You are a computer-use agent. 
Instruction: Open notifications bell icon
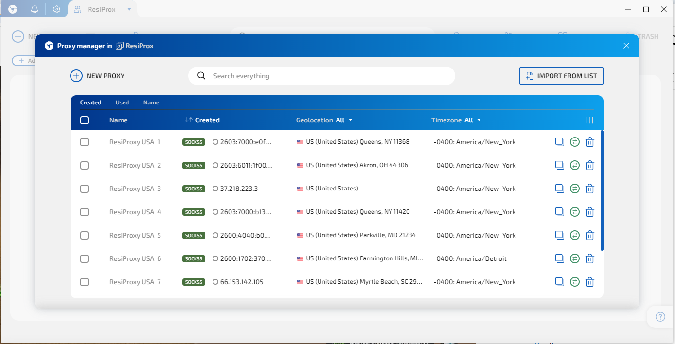pyautogui.click(x=35, y=9)
